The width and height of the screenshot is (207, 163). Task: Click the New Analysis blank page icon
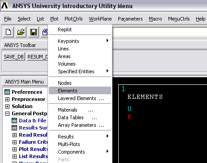9,32
